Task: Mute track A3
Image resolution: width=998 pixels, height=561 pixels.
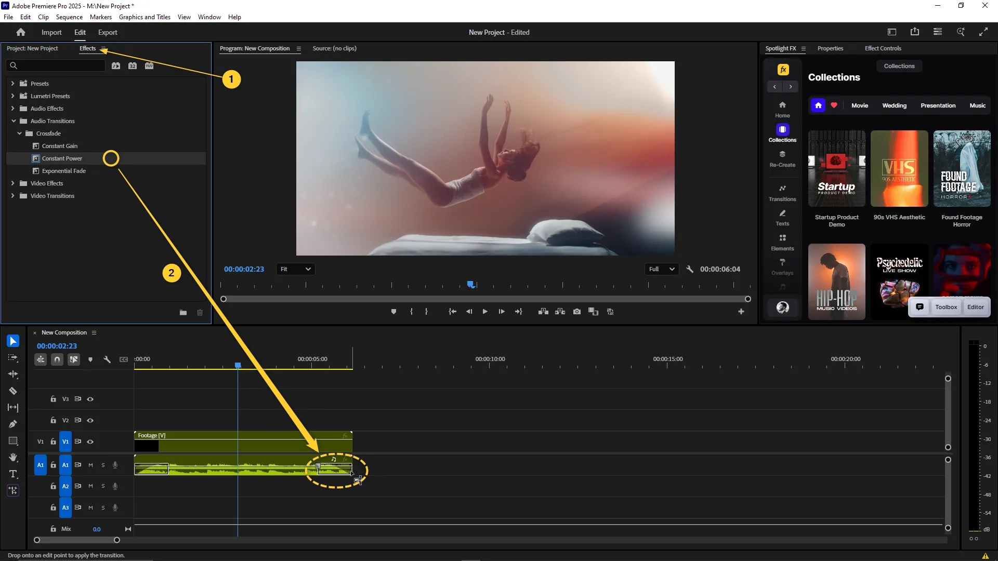Action: pos(90,508)
